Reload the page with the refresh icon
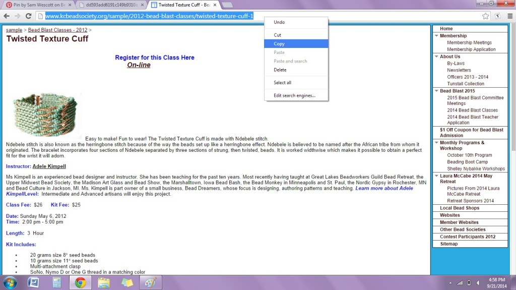516x290 pixels. coord(29,16)
